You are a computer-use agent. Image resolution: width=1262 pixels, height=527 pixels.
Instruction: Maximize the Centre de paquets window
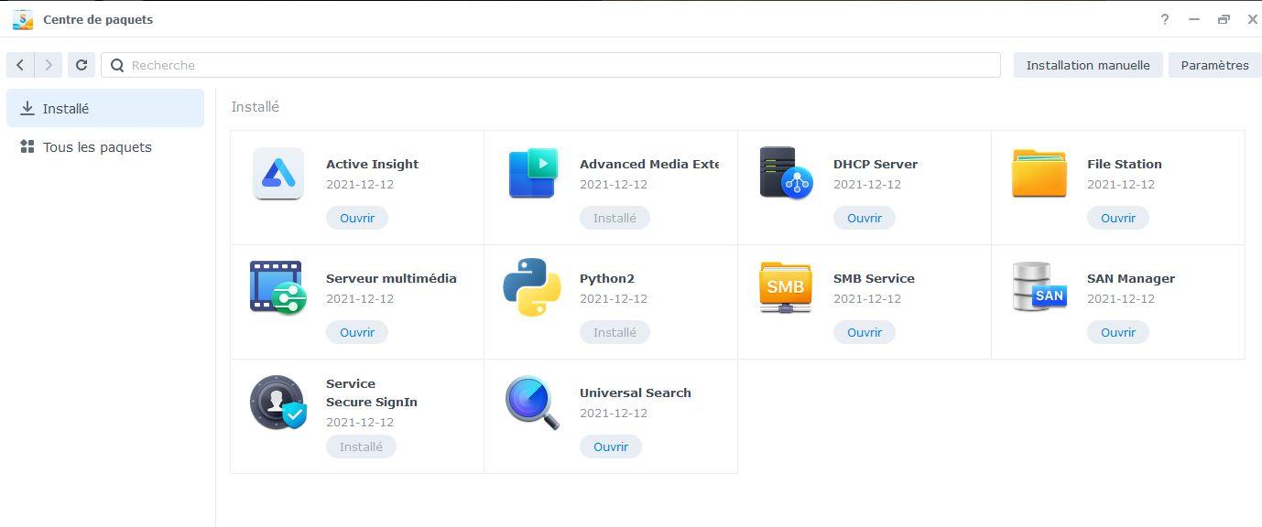click(x=1224, y=19)
